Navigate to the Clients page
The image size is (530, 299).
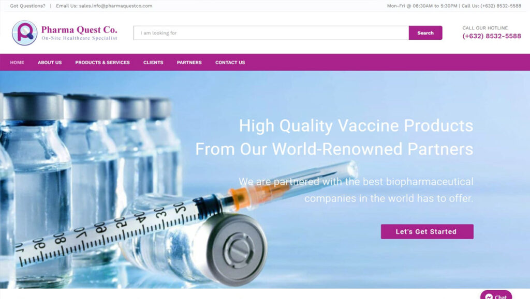(153, 62)
